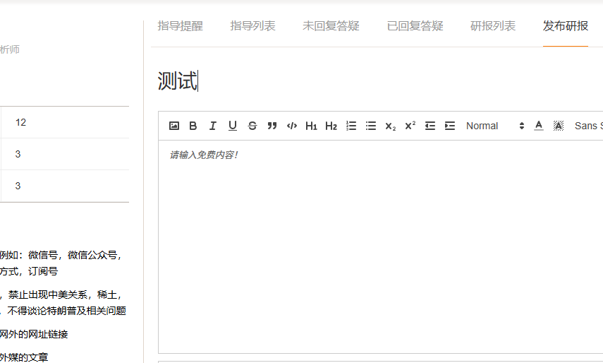603x363 pixels.
Task: Create a bulleted list
Action: click(371, 126)
